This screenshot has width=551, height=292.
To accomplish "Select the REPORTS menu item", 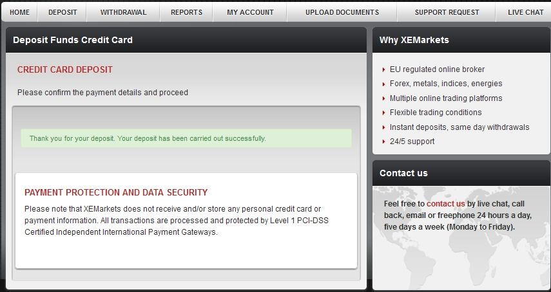I will click(187, 12).
